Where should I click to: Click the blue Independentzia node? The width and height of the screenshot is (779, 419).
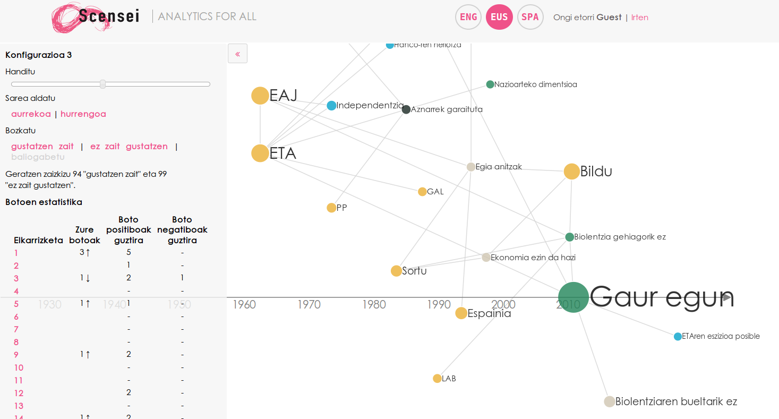click(331, 106)
